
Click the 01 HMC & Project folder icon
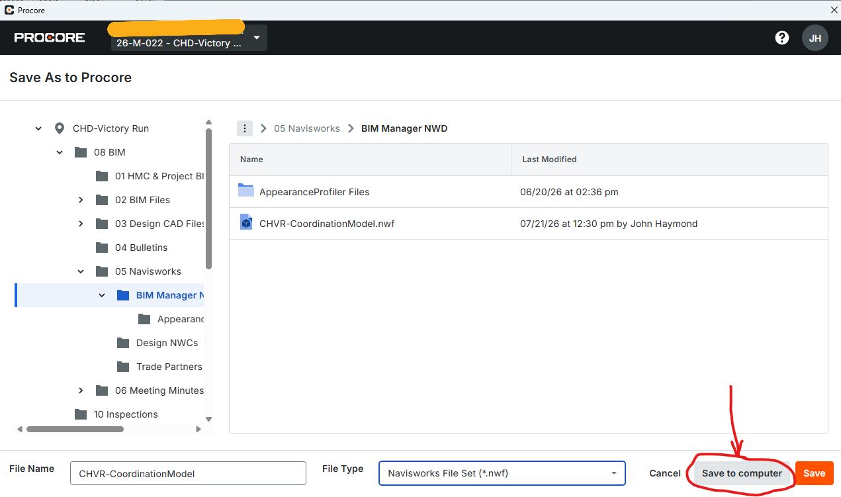click(102, 176)
